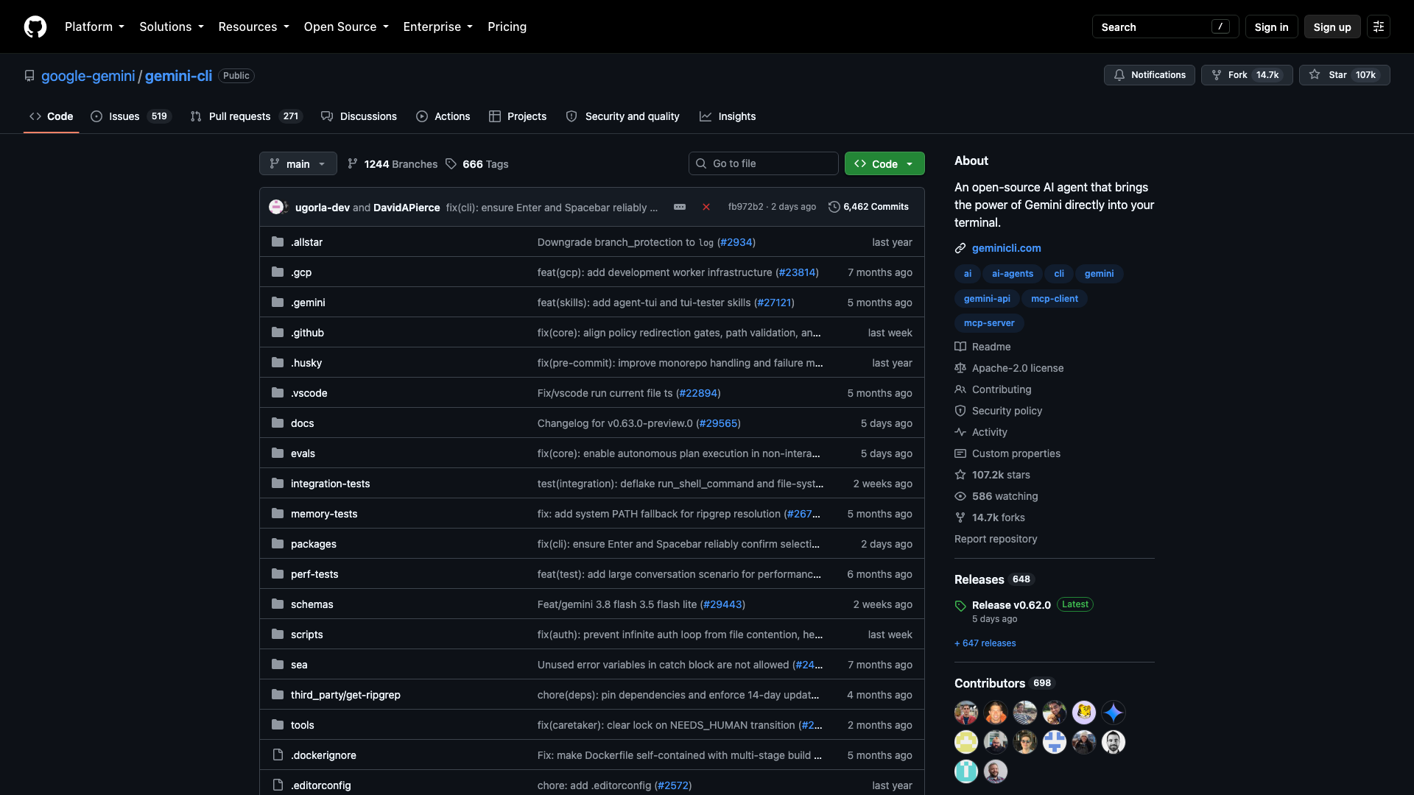The width and height of the screenshot is (1414, 795).
Task: Click the branch icon beside 1244 Branches
Action: tap(353, 163)
